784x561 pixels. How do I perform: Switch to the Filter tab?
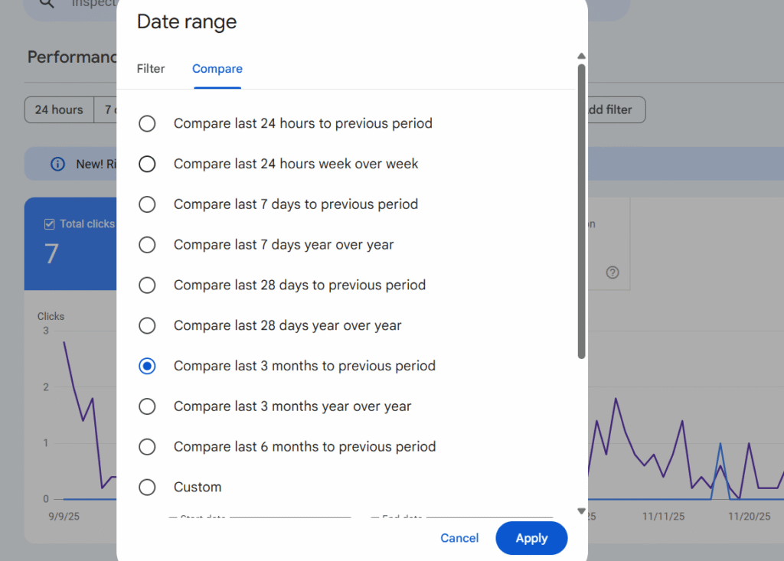151,69
